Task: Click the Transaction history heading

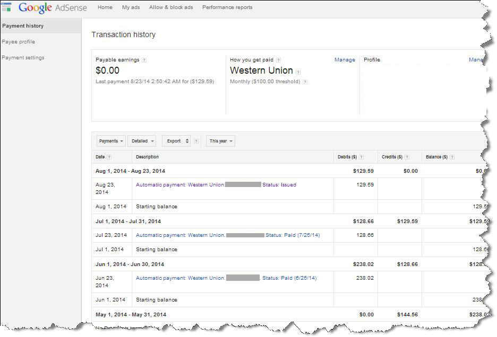Action: pyautogui.click(x=124, y=34)
